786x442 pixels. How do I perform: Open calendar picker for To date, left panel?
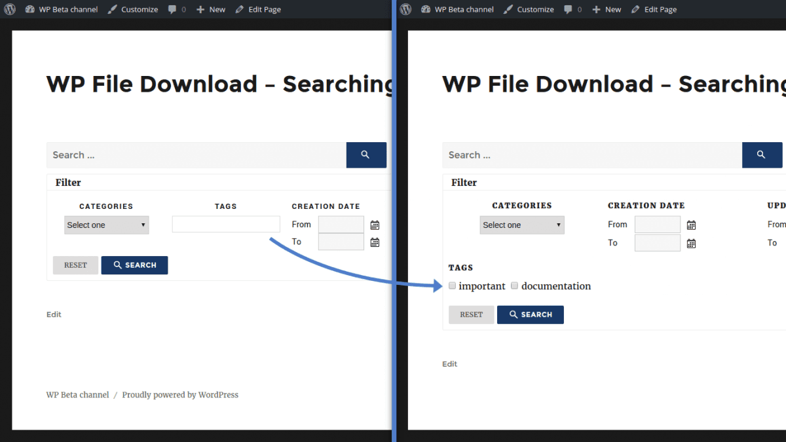pos(375,242)
